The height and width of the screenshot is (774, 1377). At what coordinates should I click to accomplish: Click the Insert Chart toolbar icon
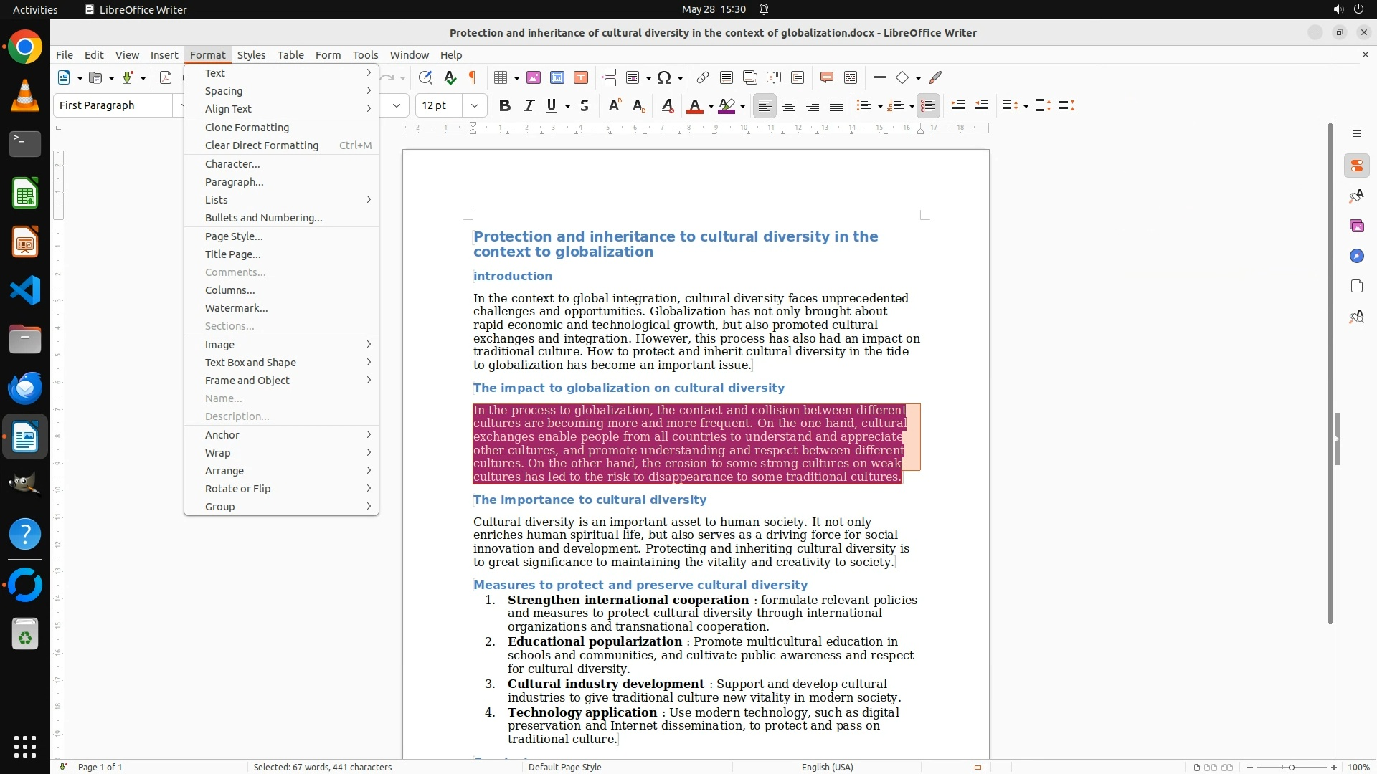(557, 77)
